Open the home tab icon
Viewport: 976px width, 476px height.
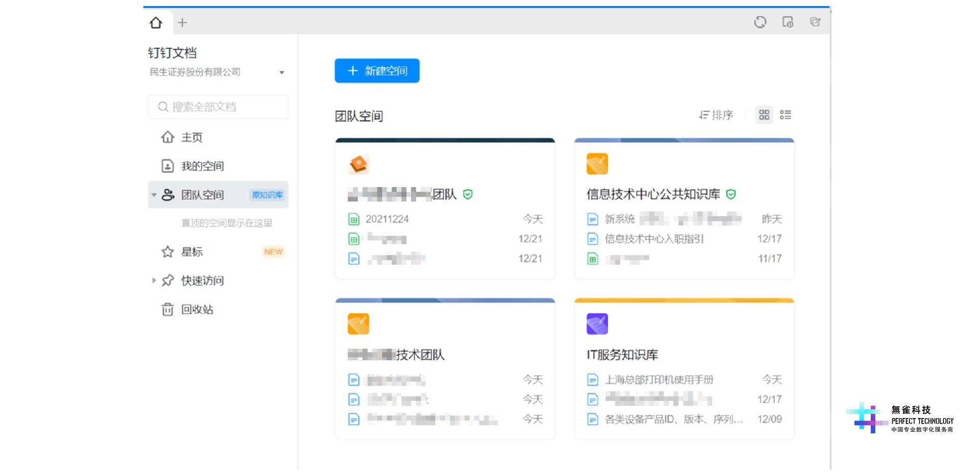pos(156,22)
